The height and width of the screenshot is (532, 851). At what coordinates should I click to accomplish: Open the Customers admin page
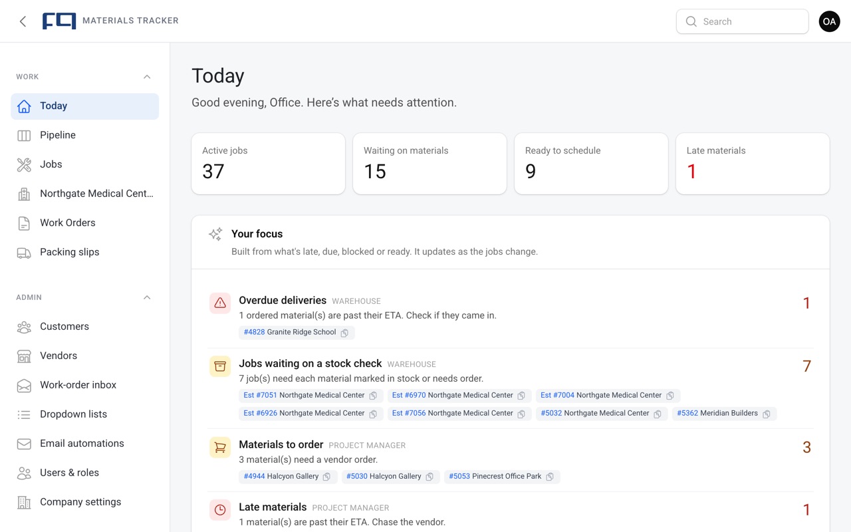point(85,327)
